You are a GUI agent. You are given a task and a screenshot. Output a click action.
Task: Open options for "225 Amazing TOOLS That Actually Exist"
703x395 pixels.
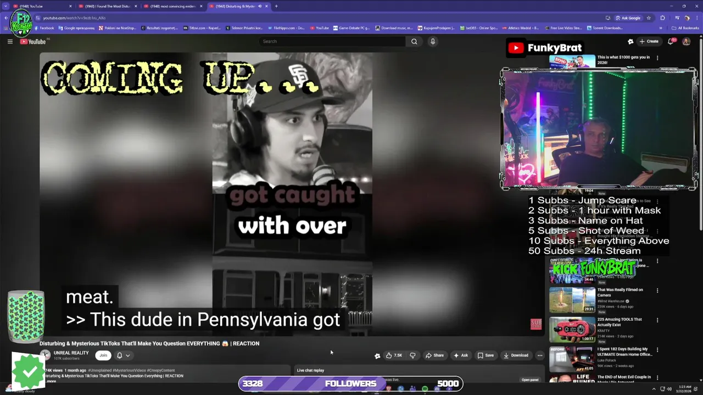(657, 320)
